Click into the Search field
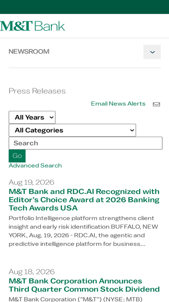 click(x=86, y=143)
